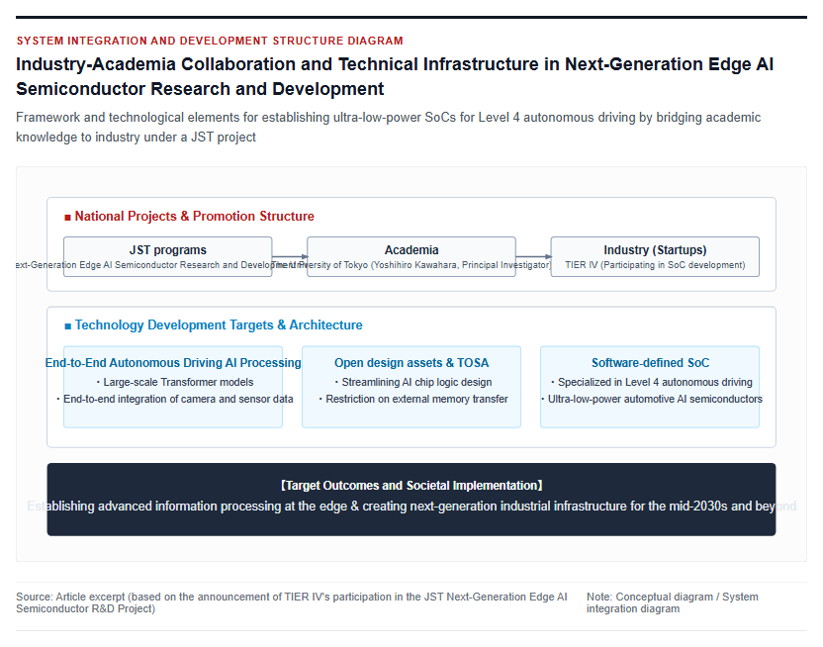Click 'Restriction on external memory transfer' bullet
823x647 pixels.
click(413, 399)
